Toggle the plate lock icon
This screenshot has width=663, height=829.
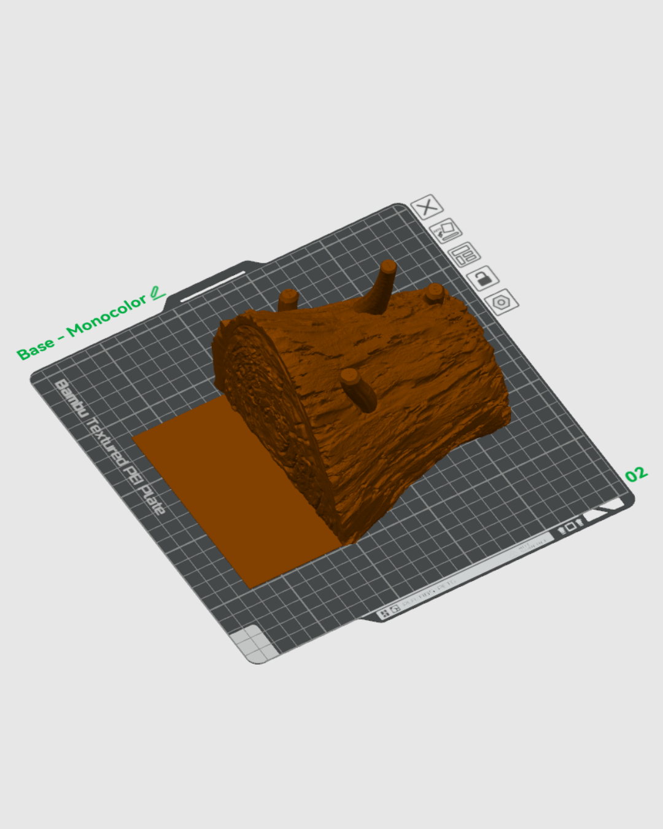tap(483, 278)
